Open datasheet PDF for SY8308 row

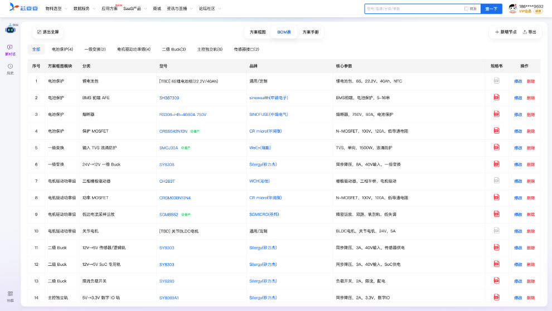click(x=496, y=164)
